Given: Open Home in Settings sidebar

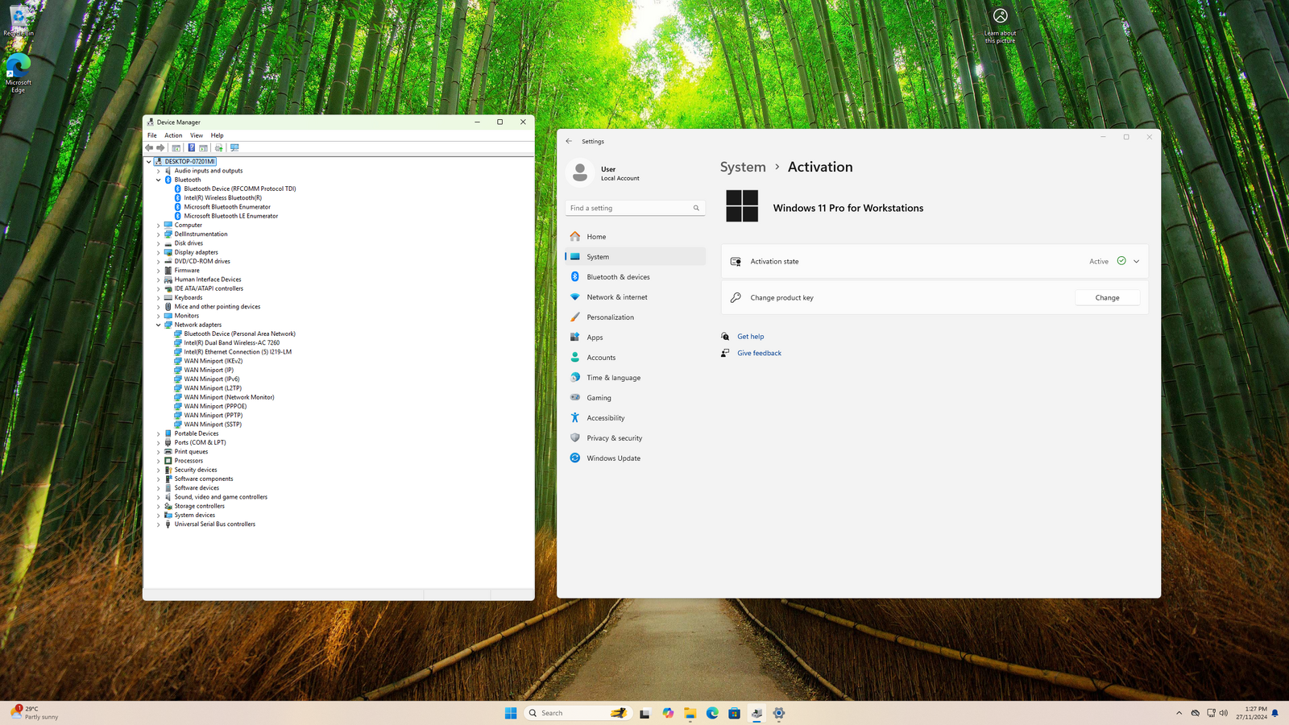Looking at the screenshot, I should pyautogui.click(x=636, y=237).
